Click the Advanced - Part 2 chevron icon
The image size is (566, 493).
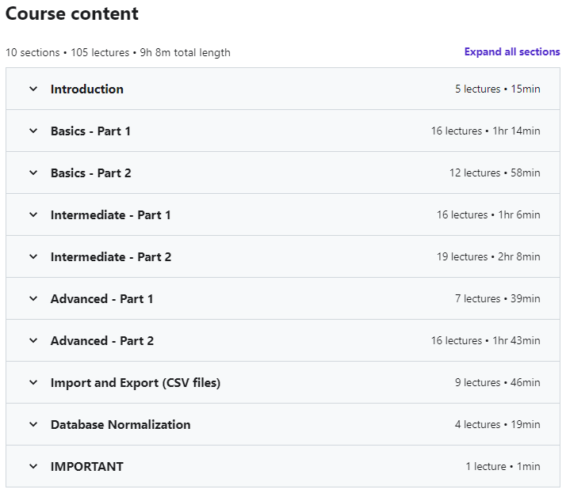click(33, 341)
